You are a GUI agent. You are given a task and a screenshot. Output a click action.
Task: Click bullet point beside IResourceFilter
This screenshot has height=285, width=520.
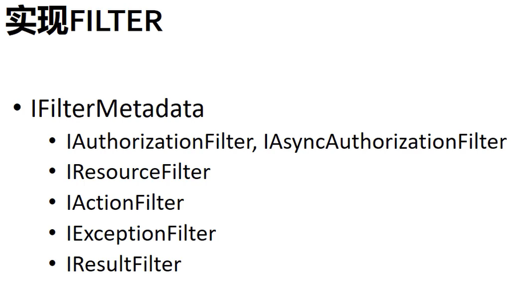(x=53, y=172)
